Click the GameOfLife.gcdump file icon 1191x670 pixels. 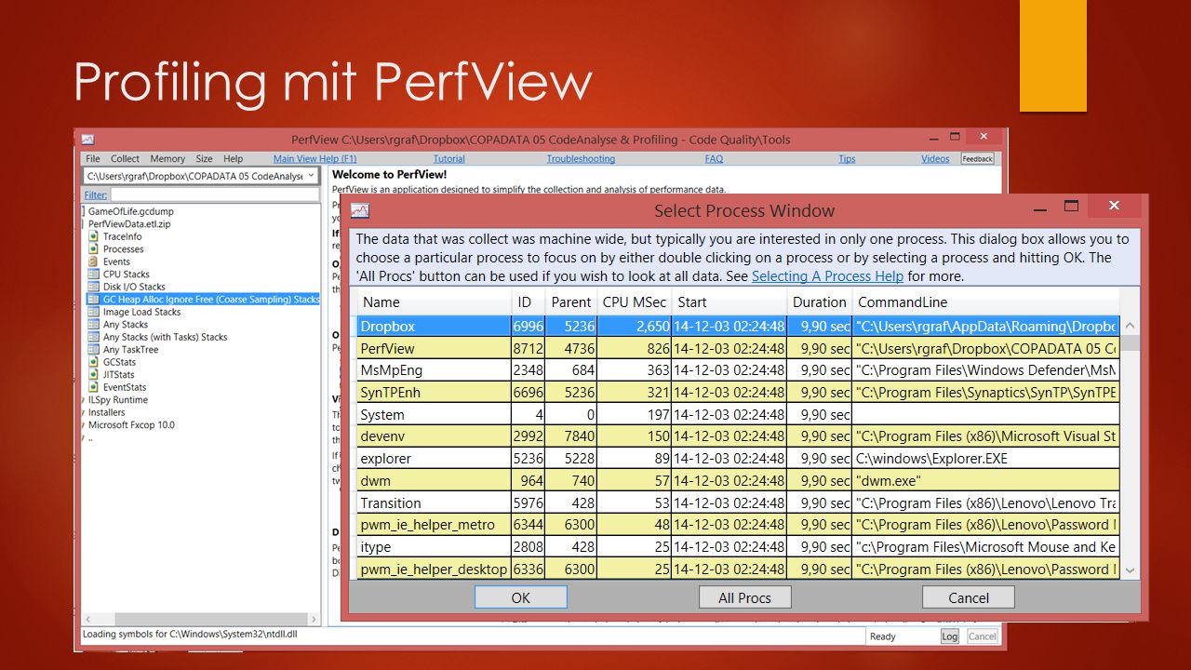[x=85, y=211]
